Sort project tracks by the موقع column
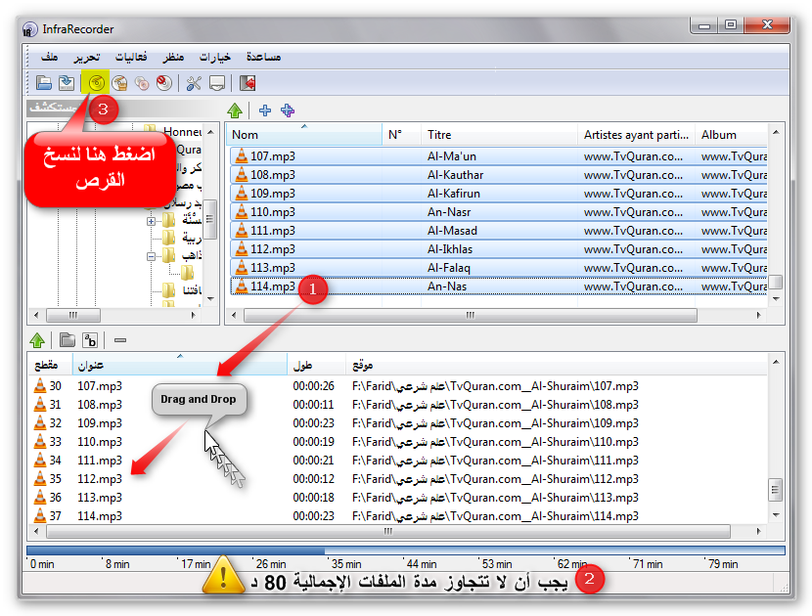The height and width of the screenshot is (616, 812). [557, 365]
